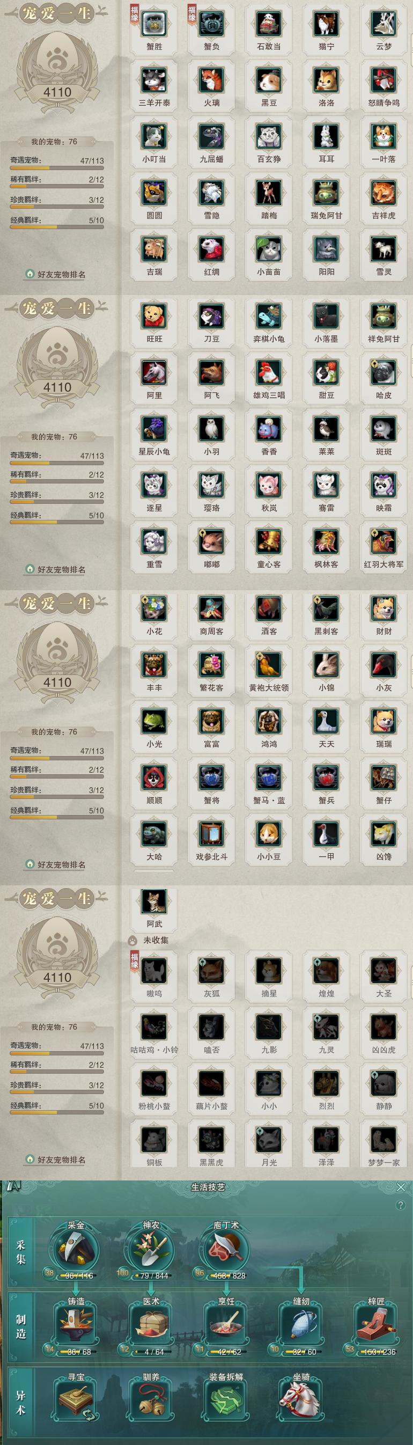This screenshot has height=1445, width=413.
Task: Click the 戏参北斗 lantern pet icon
Action: (x=211, y=833)
